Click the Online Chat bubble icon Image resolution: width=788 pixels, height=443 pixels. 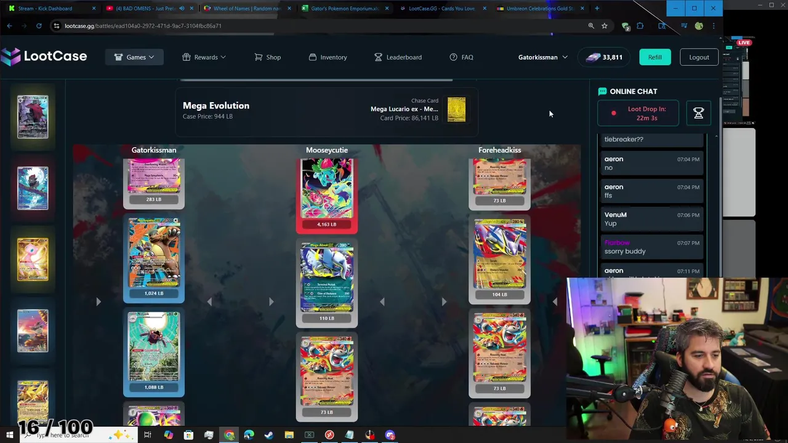point(602,91)
